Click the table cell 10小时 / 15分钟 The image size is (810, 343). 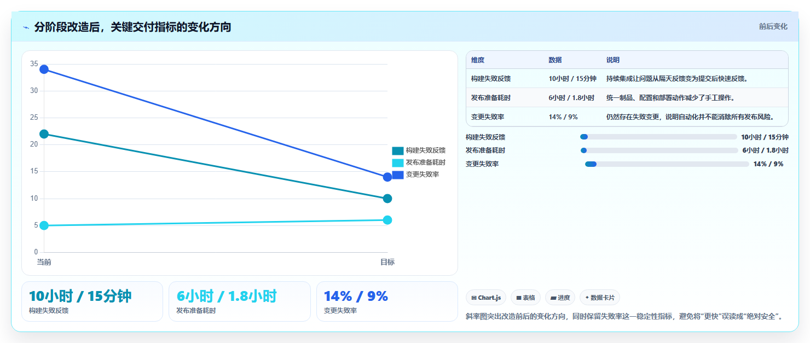click(x=572, y=79)
